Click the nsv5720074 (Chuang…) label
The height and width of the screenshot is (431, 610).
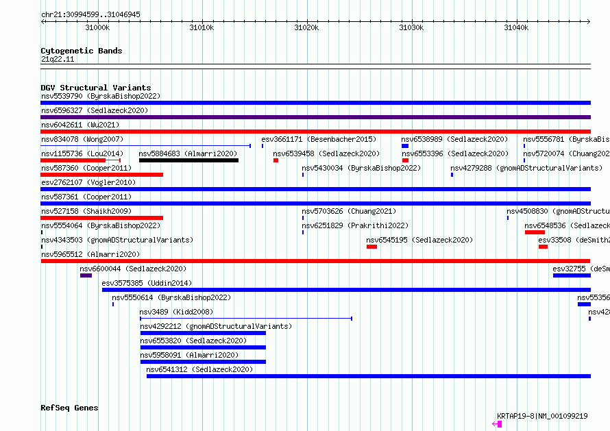(566, 153)
